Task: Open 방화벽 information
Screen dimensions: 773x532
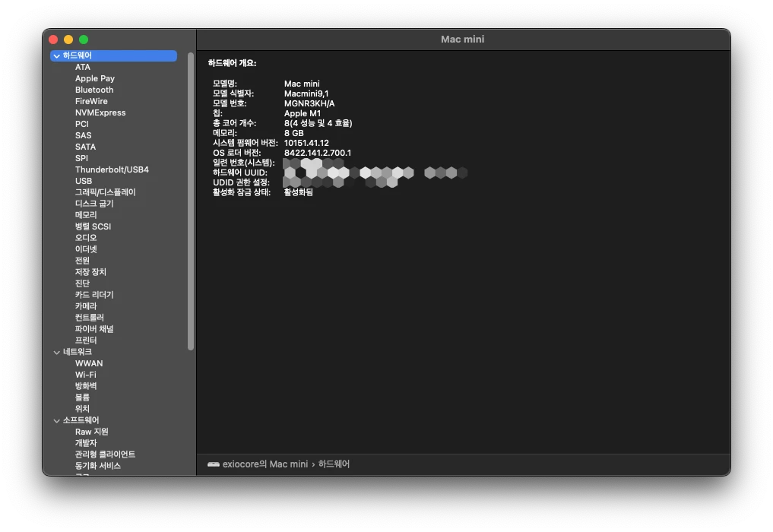Action: [x=86, y=385]
